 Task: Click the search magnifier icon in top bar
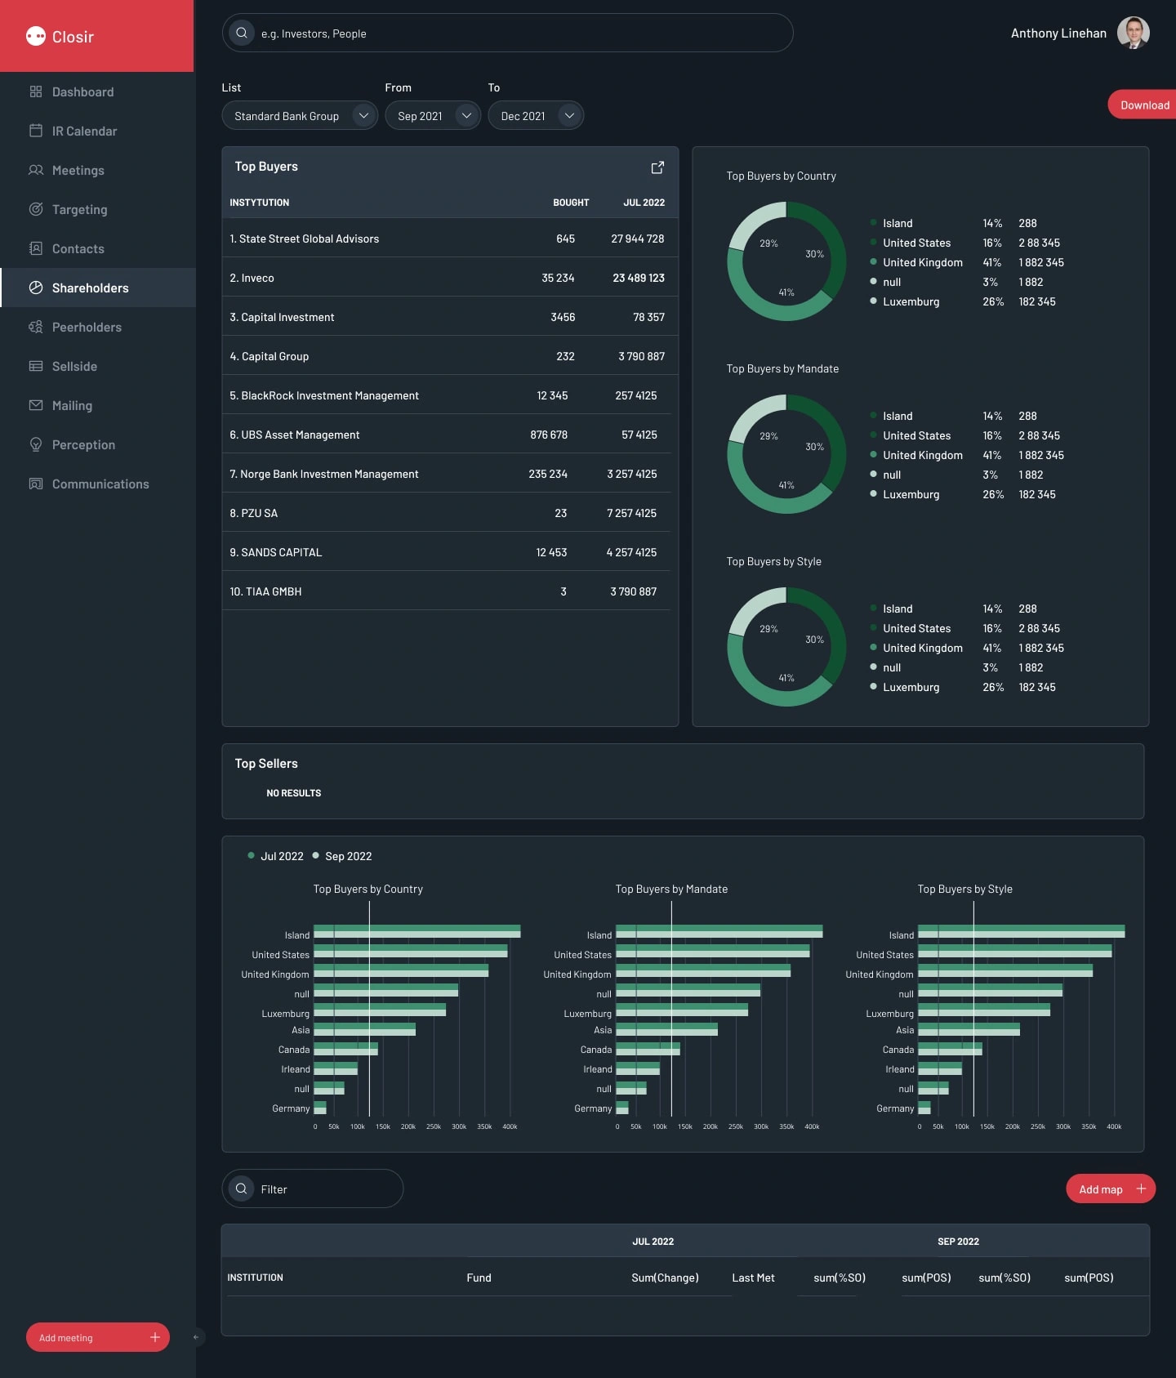[x=242, y=33]
